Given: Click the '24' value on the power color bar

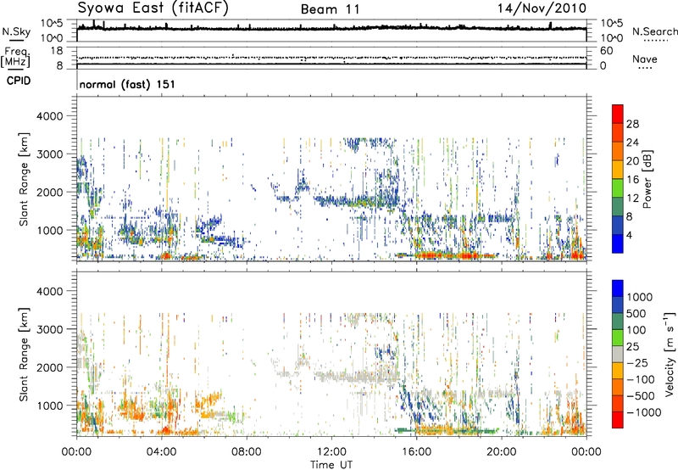Looking at the screenshot, I should pos(632,143).
